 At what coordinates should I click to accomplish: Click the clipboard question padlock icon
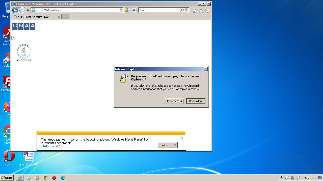(x=124, y=78)
